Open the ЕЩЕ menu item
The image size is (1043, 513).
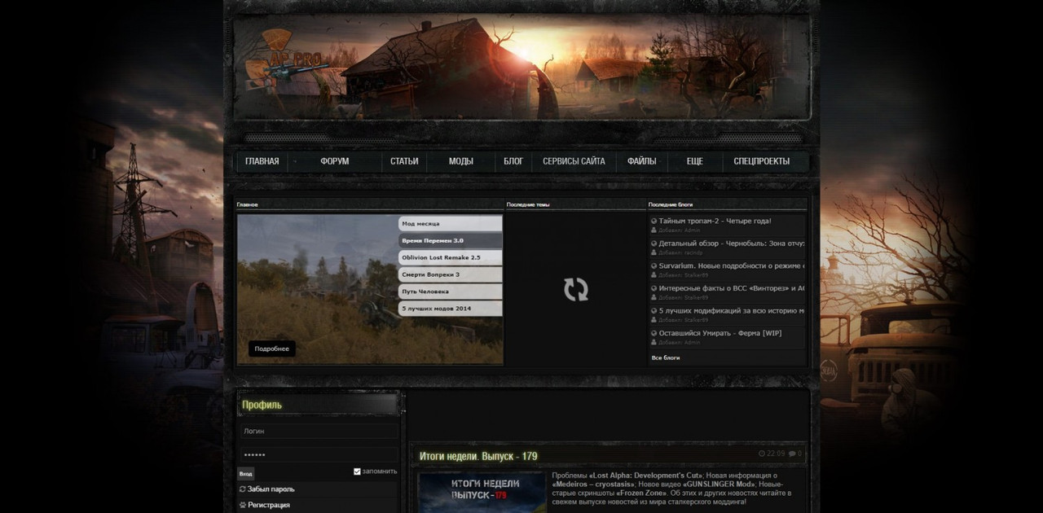[694, 161]
